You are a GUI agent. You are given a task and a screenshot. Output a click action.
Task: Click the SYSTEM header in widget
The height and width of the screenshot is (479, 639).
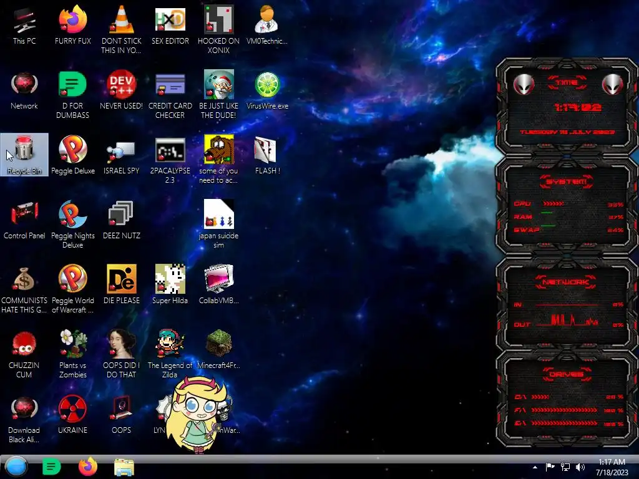pos(567,181)
